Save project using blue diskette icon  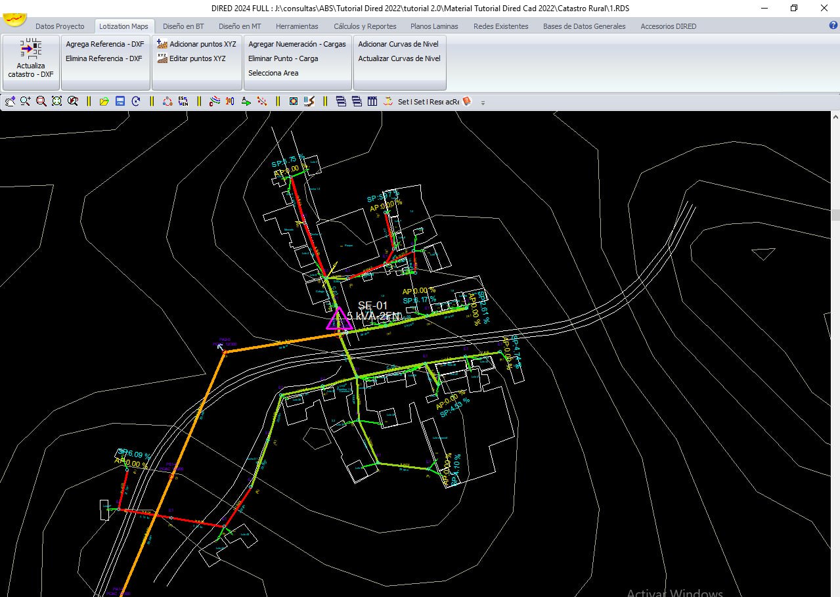tap(120, 101)
